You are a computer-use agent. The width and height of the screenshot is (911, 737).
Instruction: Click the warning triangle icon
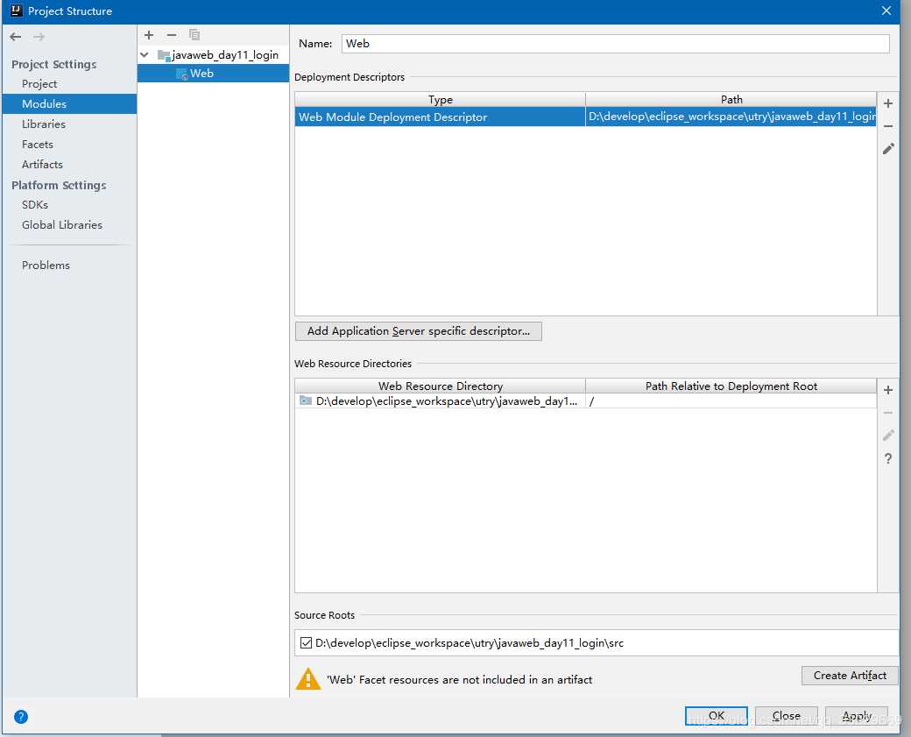pos(308,679)
